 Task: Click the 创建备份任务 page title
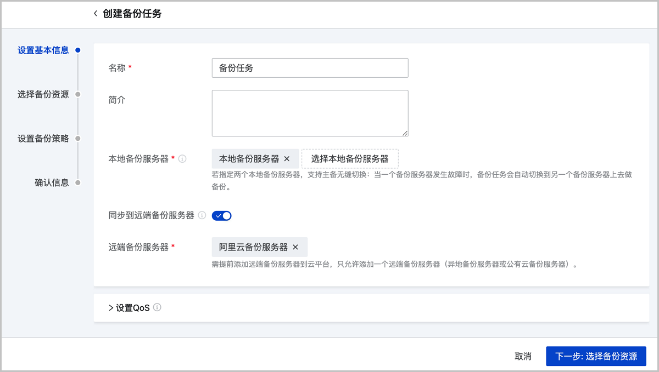point(132,14)
